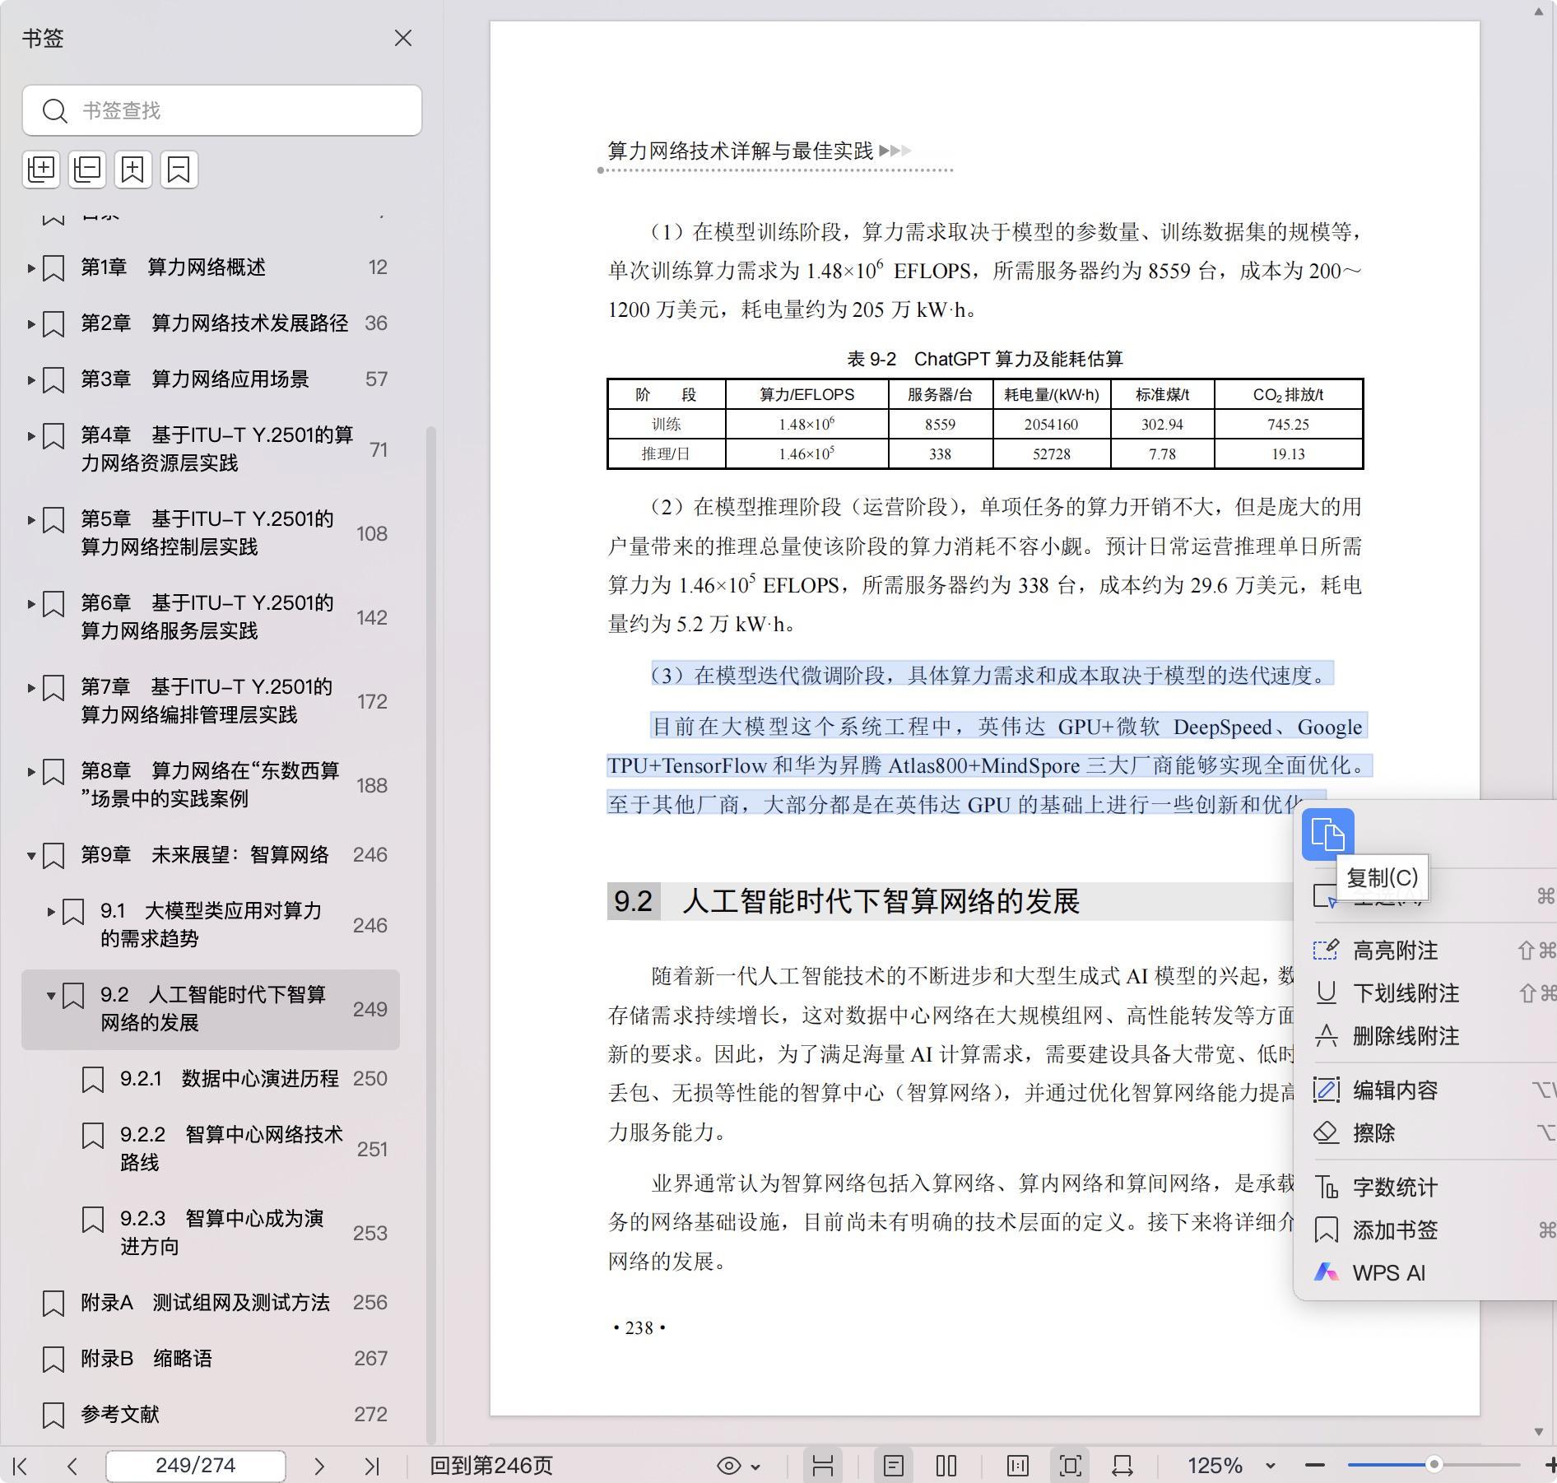This screenshot has width=1557, height=1483.
Task: Open the 125% zoom level dropdown
Action: tap(1270, 1466)
